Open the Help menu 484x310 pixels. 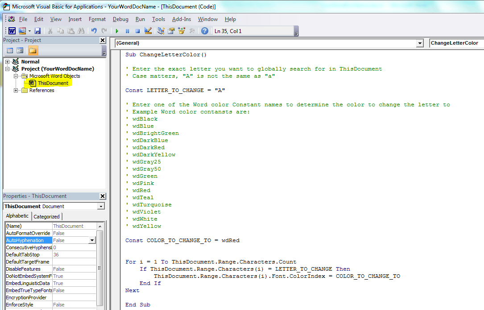pyautogui.click(x=230, y=19)
